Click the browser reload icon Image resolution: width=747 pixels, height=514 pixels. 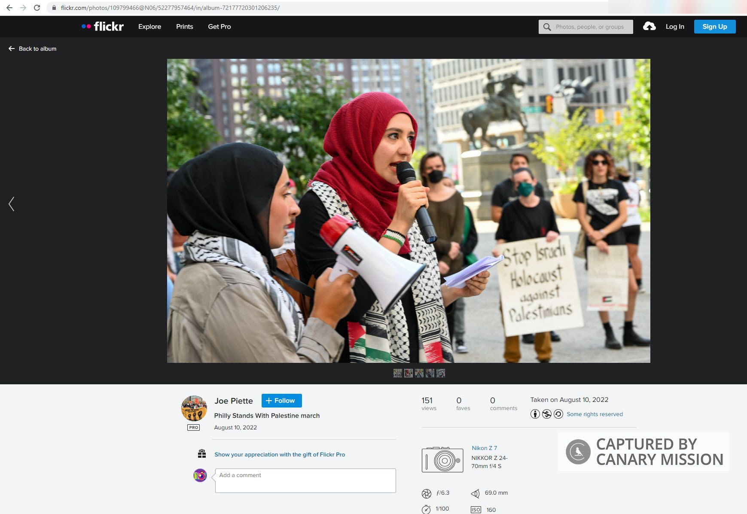[37, 8]
